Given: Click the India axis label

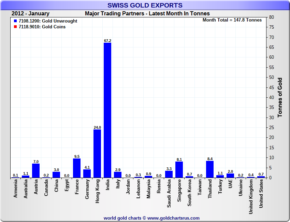Looking at the screenshot, I should [107, 184].
